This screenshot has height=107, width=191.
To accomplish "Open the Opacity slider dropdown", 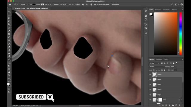I will [176, 67].
